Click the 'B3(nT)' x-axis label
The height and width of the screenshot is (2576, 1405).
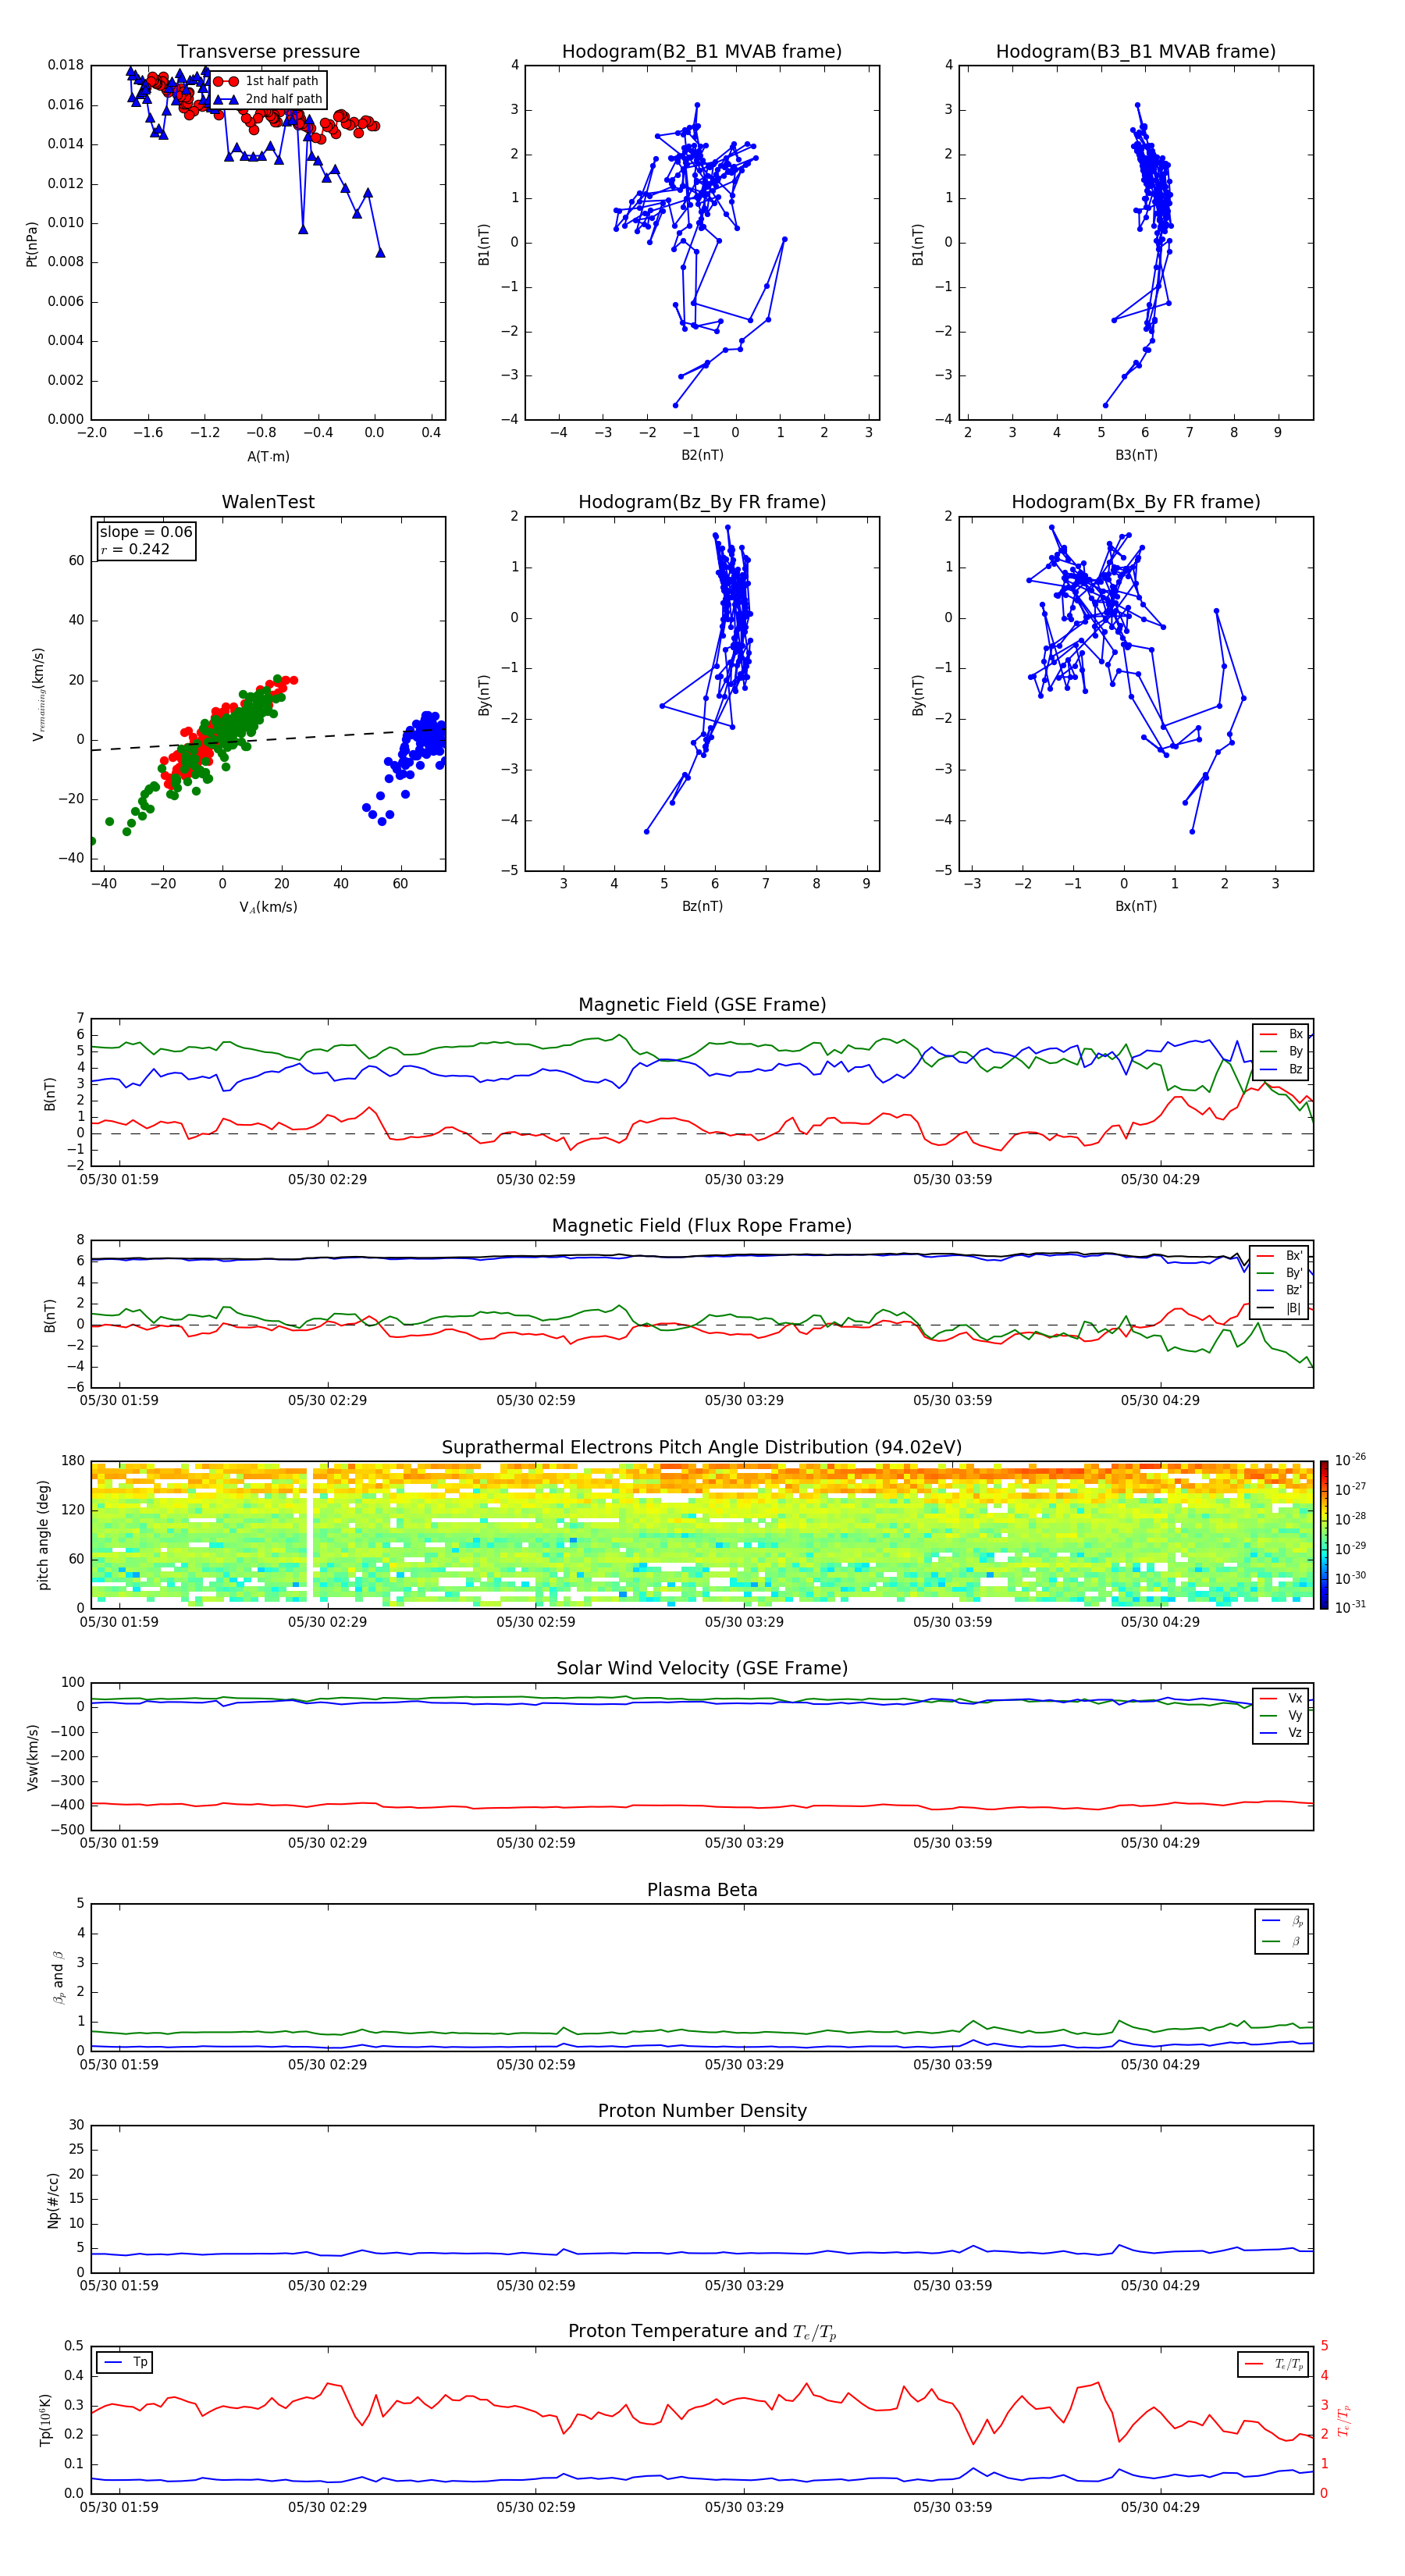click(1136, 455)
